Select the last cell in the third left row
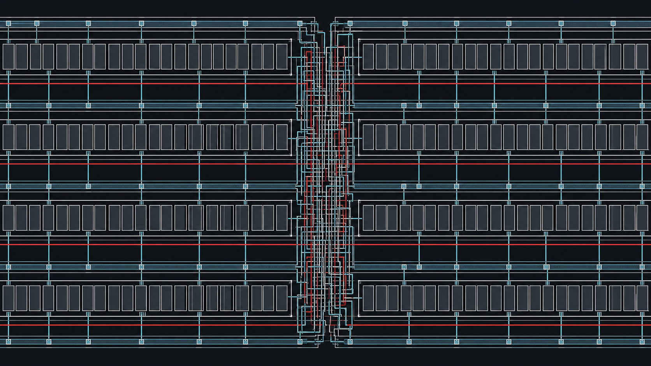Viewport: 651px width, 366px height. pos(282,218)
